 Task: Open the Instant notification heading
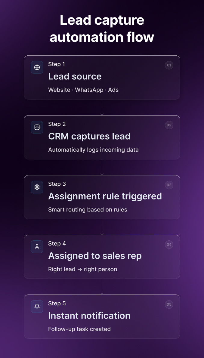tap(89, 316)
